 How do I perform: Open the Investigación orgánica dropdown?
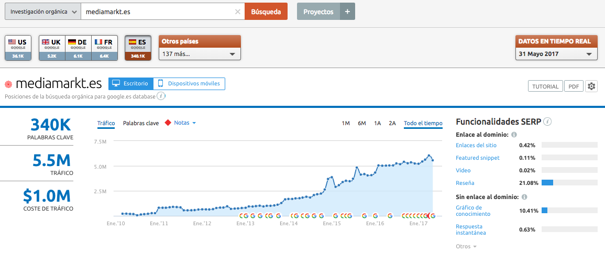[x=43, y=12]
